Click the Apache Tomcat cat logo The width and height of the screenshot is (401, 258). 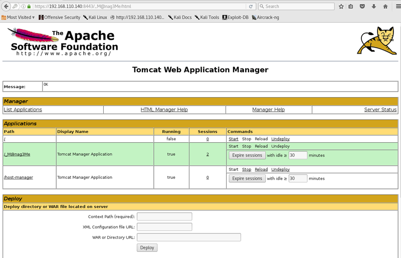[x=377, y=41]
